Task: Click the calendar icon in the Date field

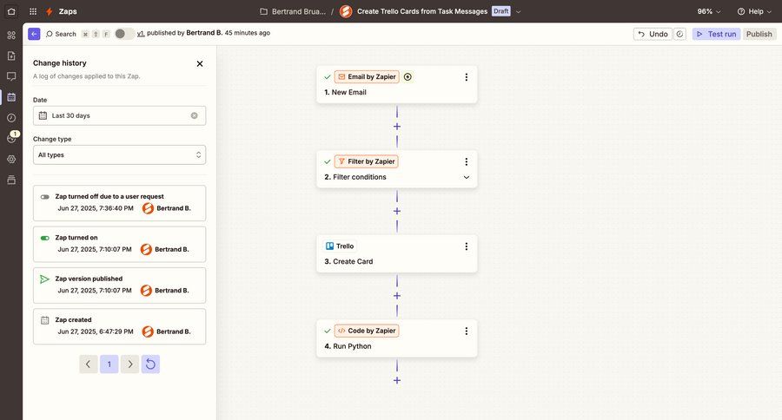Action: tap(43, 115)
